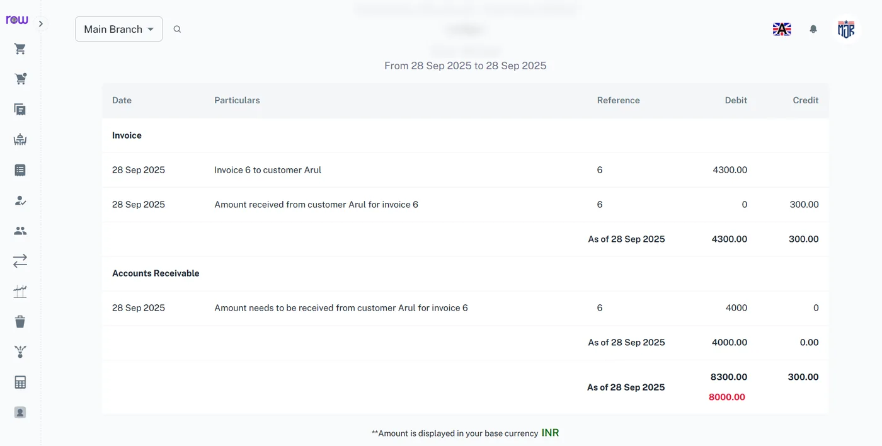This screenshot has width=882, height=446.
Task: Click the INR base currency label
Action: pyautogui.click(x=550, y=433)
